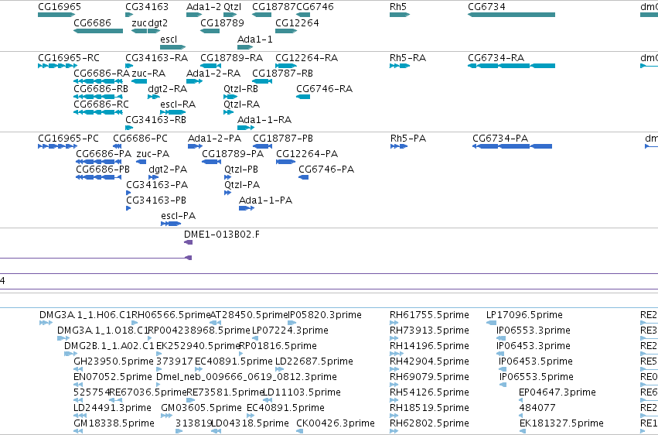Open the CG6746-PA protein label

coord(326,170)
